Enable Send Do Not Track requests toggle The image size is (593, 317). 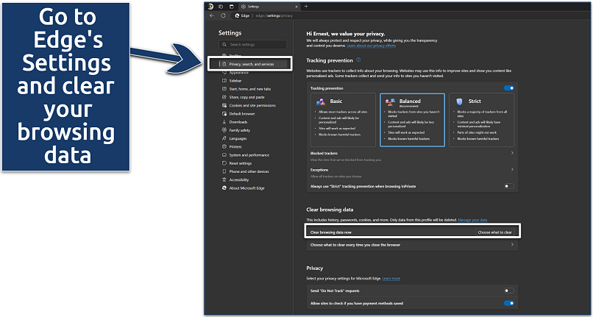[509, 291]
